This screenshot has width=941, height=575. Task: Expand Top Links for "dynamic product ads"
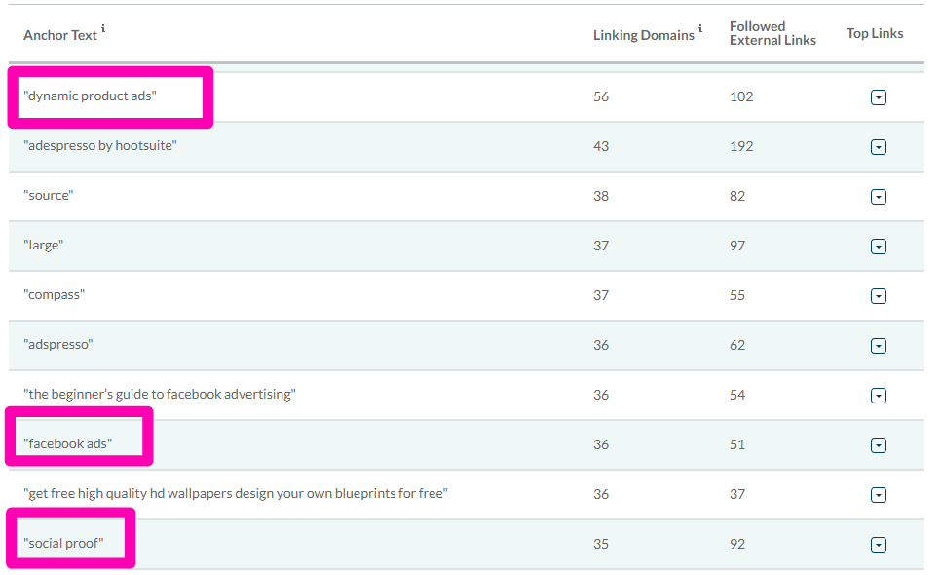coord(878,97)
